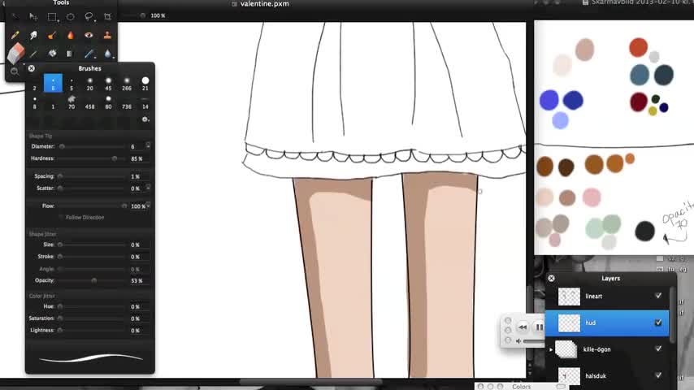Click the Opacity 53 % value field
The image size is (694, 390).
tap(138, 280)
